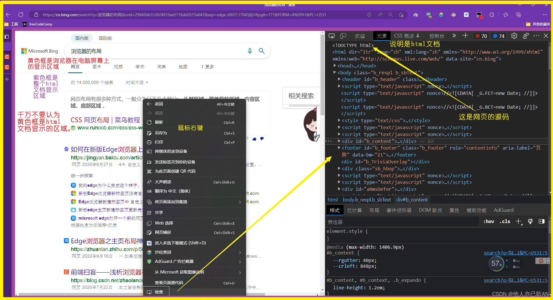Viewport: 553px width, 300px height.
Task: Click the read aloud icon in address bar
Action: pos(380,15)
